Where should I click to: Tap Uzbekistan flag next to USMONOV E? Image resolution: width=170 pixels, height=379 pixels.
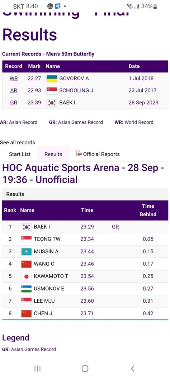pyautogui.click(x=26, y=289)
